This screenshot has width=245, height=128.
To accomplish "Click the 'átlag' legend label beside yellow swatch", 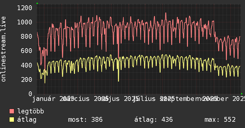I will [x=27, y=120].
